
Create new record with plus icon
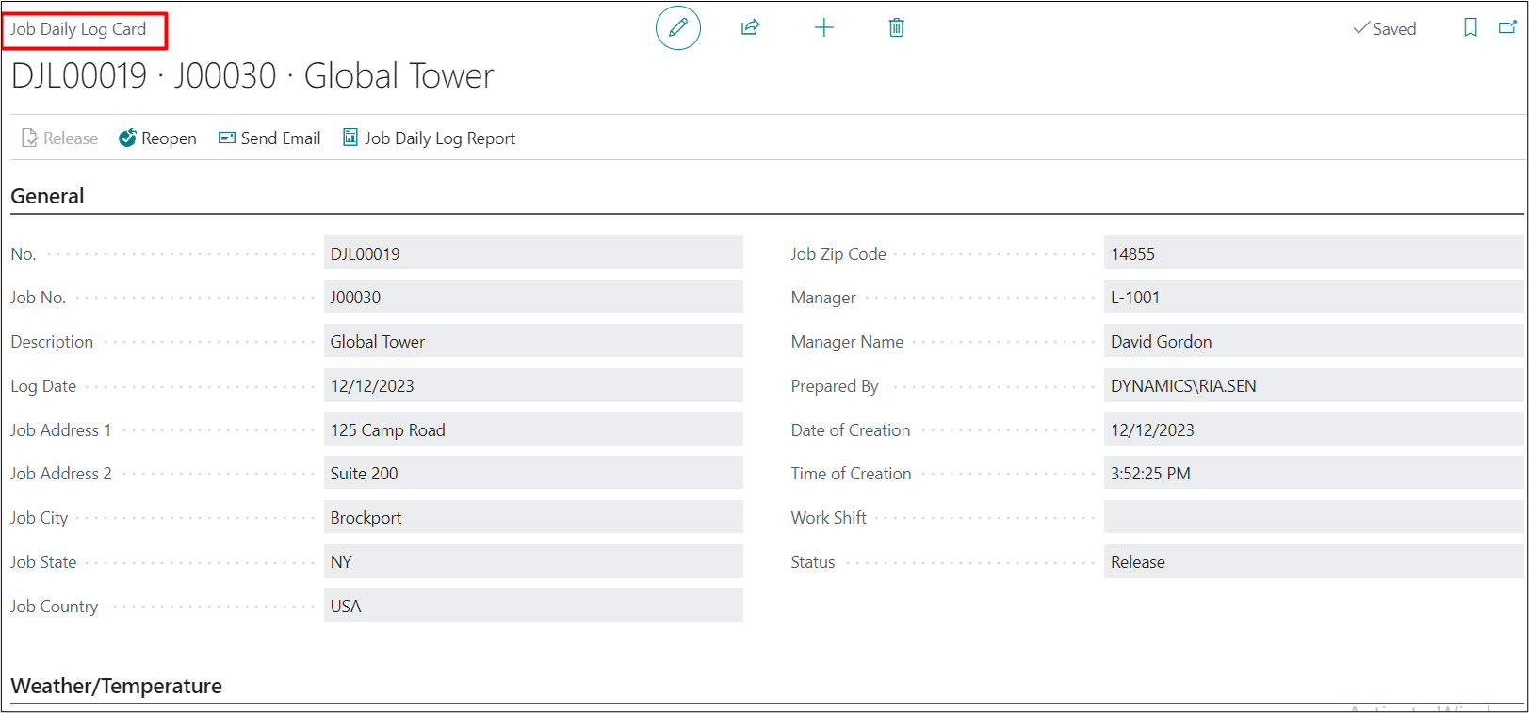click(824, 27)
